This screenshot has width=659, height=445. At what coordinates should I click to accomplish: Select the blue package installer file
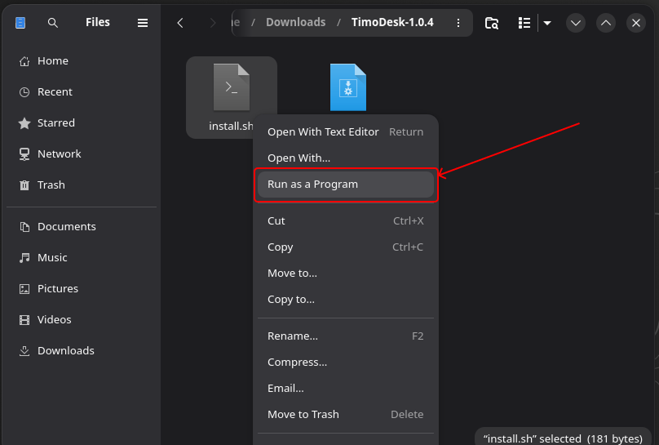(x=348, y=87)
